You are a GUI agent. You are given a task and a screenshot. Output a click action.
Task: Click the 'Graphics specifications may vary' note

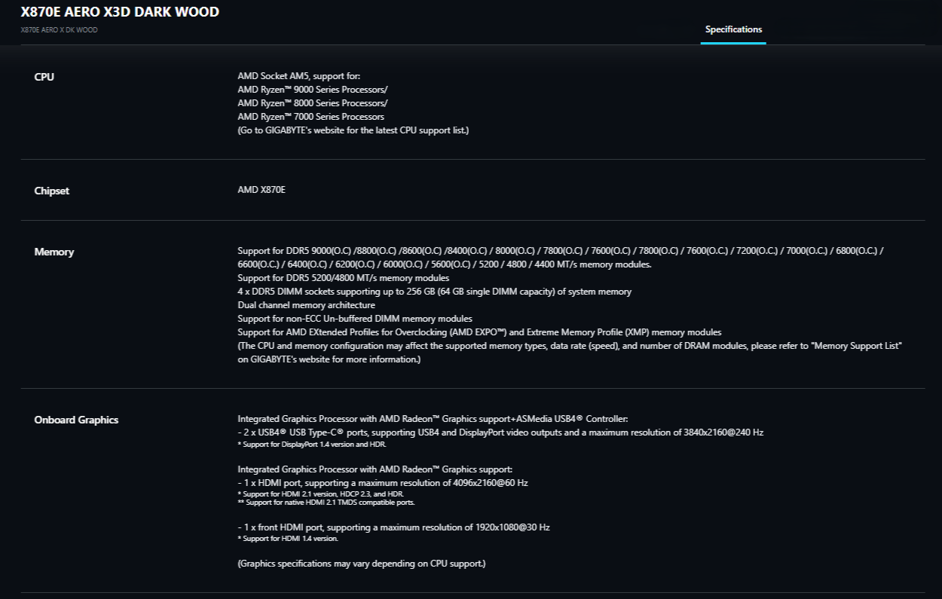point(362,564)
